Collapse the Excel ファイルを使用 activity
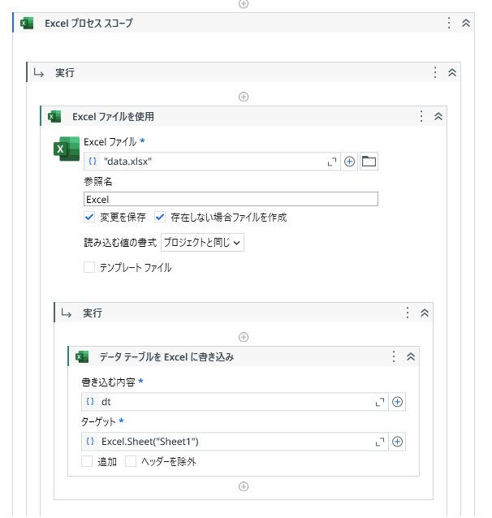The width and height of the screenshot is (492, 518). [x=438, y=116]
